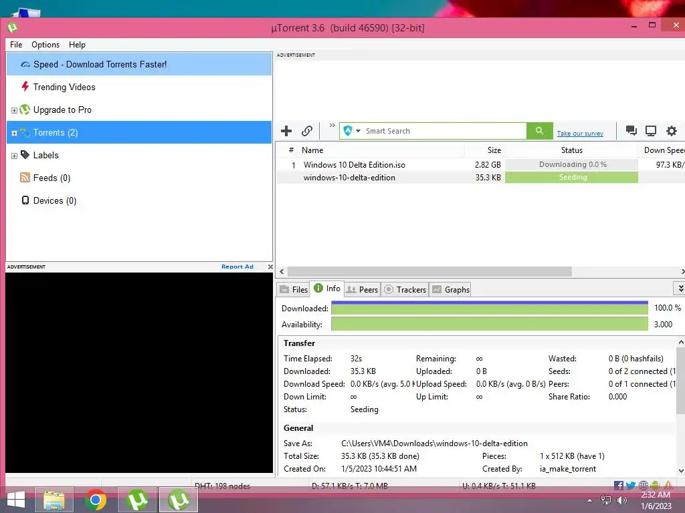
Task: Open the File menu
Action: [x=16, y=45]
